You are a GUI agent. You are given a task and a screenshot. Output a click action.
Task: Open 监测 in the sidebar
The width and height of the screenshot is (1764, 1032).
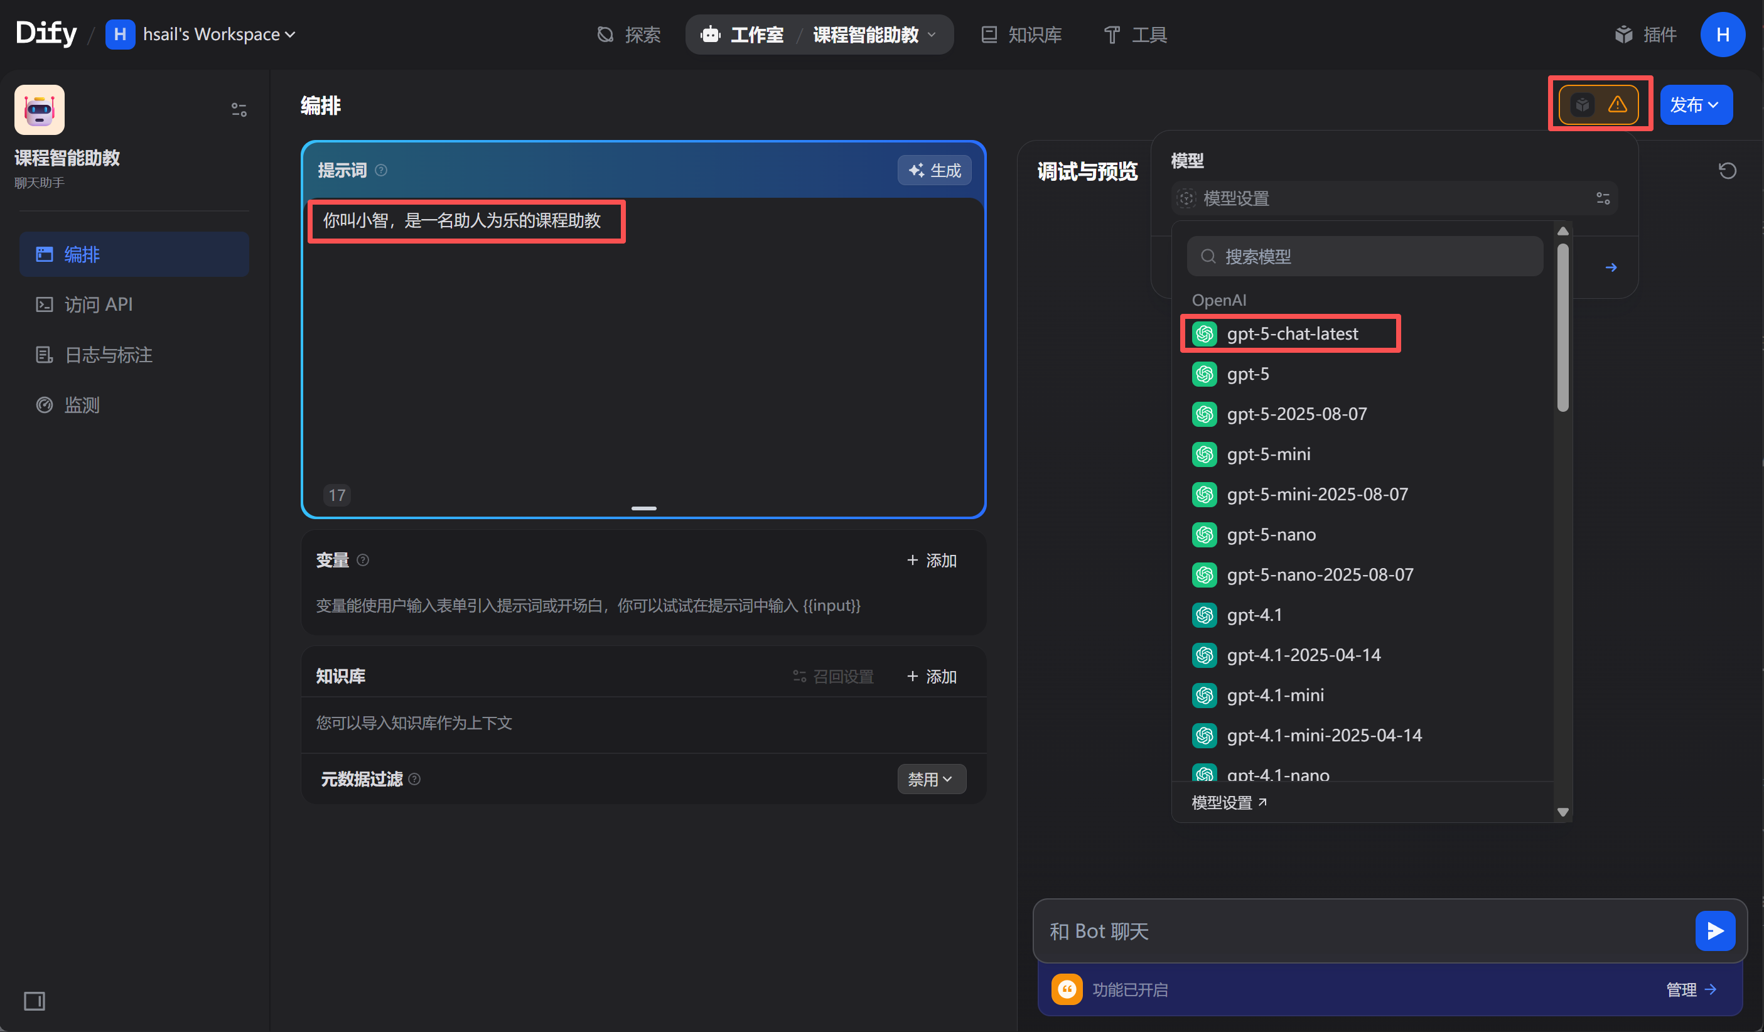134,405
